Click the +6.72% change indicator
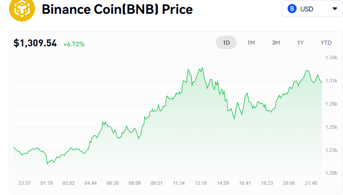 [x=74, y=44]
